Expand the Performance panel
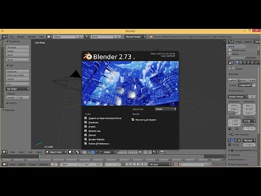 tap(237, 160)
